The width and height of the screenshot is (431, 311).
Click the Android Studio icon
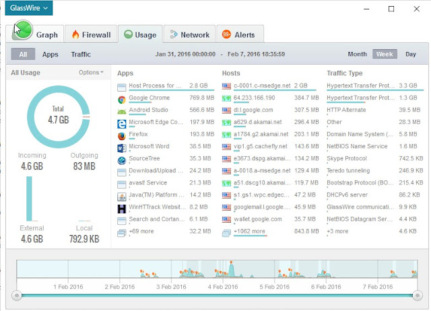[x=121, y=112]
